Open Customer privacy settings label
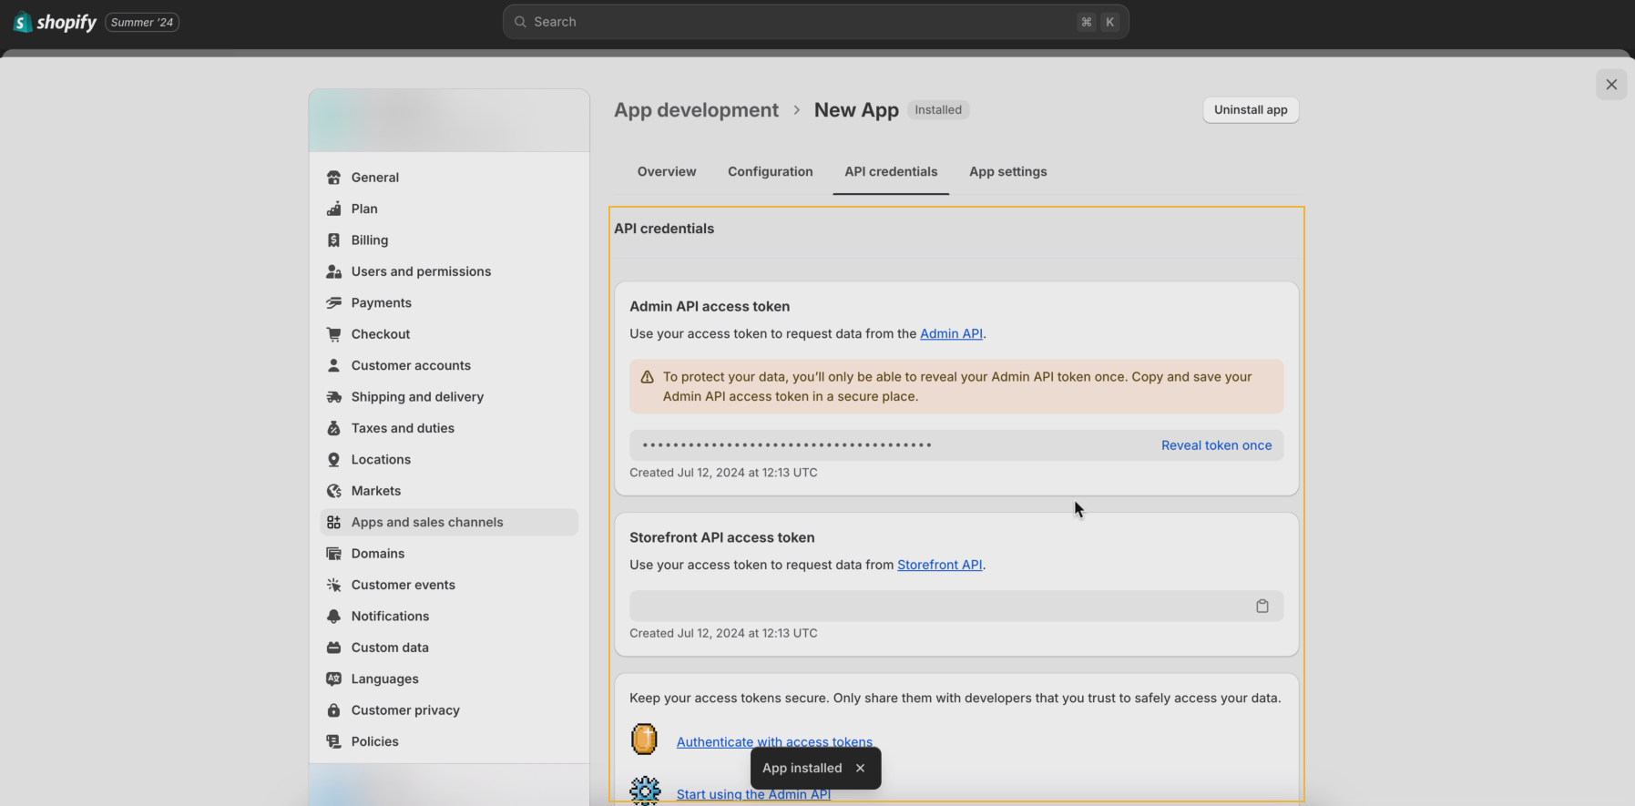This screenshot has height=806, width=1635. (405, 710)
